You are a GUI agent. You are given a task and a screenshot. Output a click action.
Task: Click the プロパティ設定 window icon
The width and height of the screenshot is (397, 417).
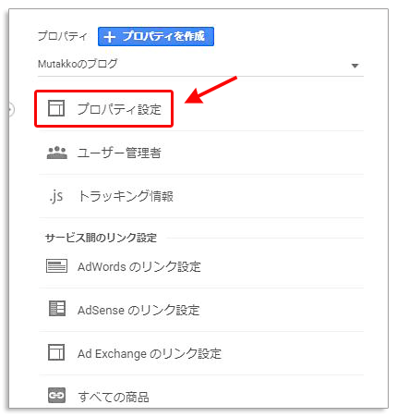click(56, 108)
